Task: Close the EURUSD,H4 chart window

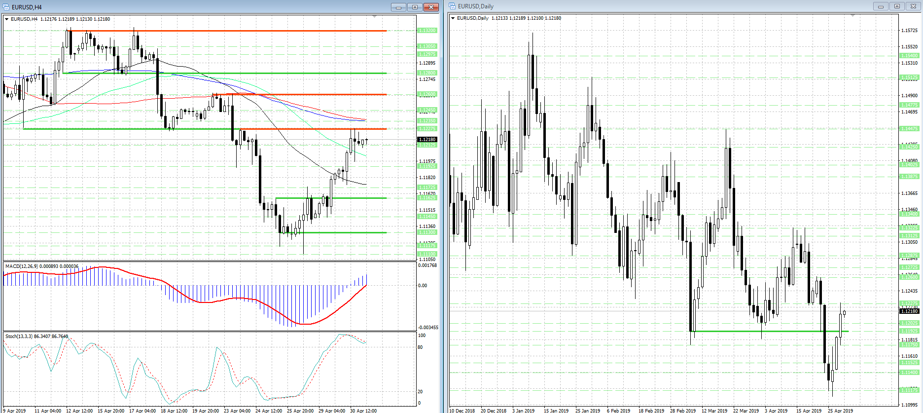Action: click(431, 7)
